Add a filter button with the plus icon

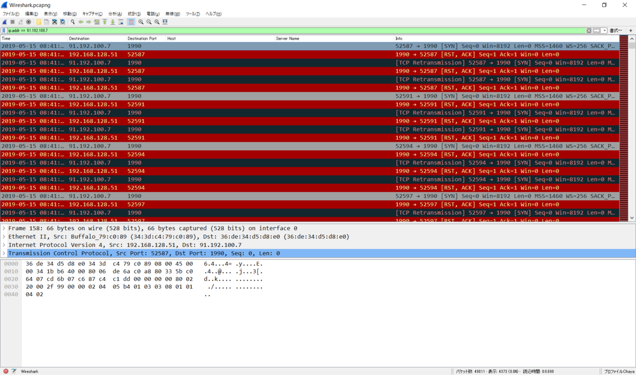coord(631,31)
